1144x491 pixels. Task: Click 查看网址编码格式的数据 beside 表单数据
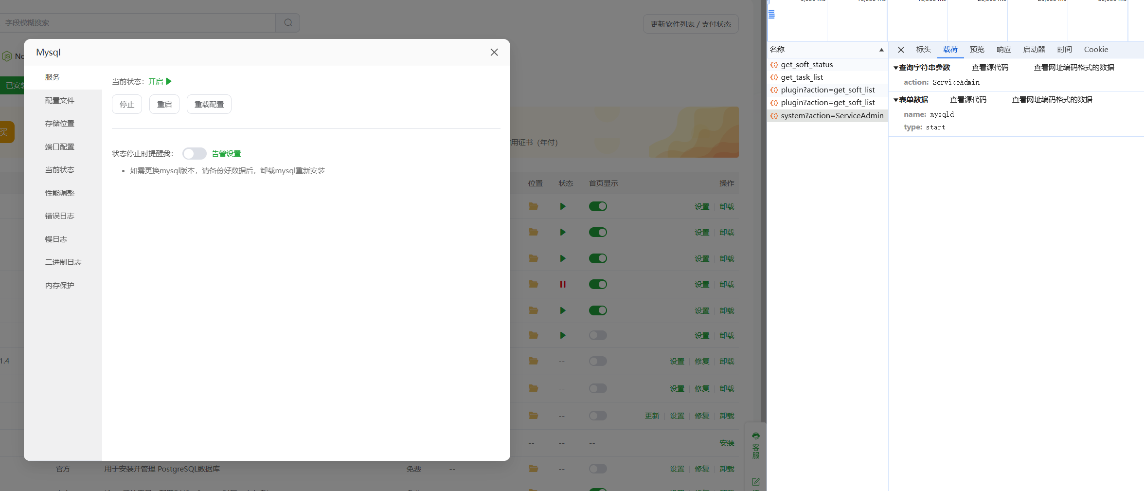(x=1052, y=100)
